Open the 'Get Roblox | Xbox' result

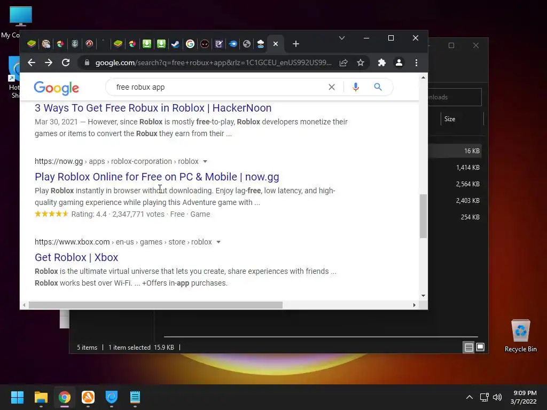click(76, 257)
